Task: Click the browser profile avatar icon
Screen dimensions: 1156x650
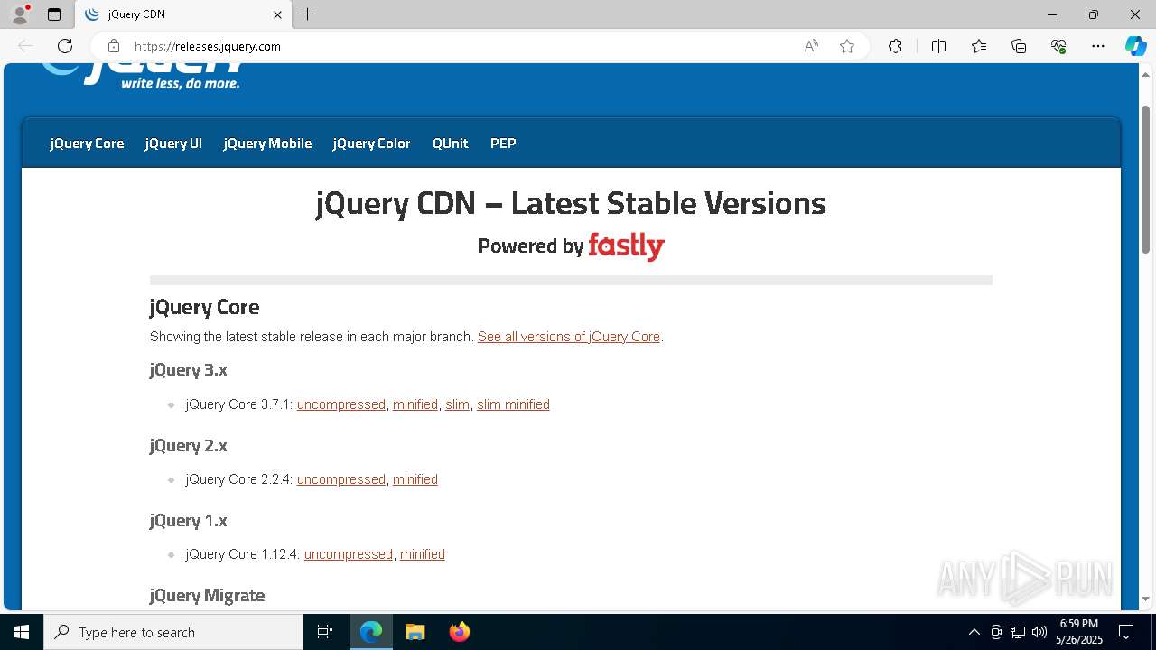Action: click(20, 14)
